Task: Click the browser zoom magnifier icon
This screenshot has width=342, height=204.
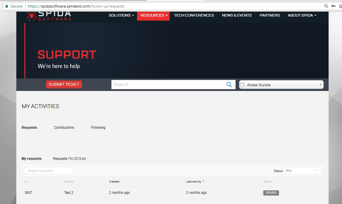Action: [x=326, y=6]
